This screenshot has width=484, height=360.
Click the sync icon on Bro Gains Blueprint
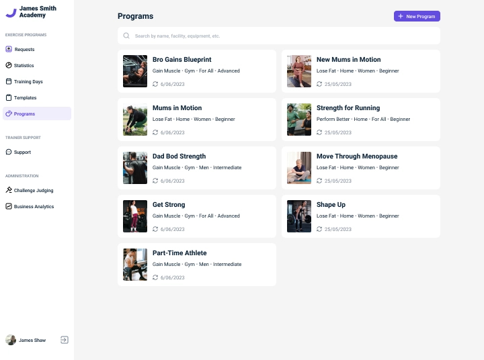[x=155, y=84]
